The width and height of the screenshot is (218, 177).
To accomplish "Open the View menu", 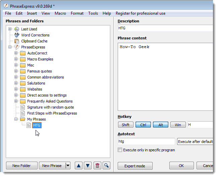I will [x=46, y=13].
